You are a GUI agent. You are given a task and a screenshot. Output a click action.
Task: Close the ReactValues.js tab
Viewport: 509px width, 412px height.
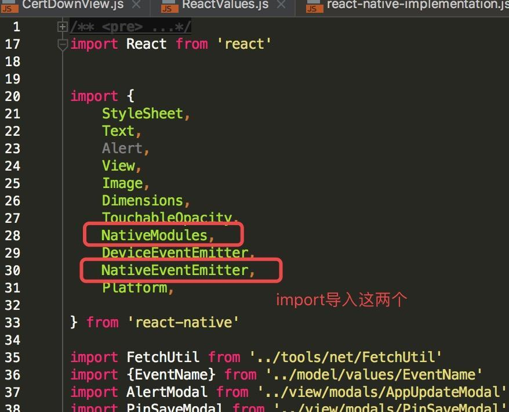[x=281, y=6]
